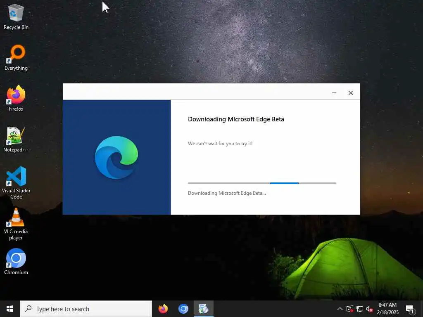Click the muted volume tray icon
423x317 pixels.
pyautogui.click(x=369, y=309)
